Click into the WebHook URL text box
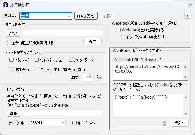 [148, 72]
